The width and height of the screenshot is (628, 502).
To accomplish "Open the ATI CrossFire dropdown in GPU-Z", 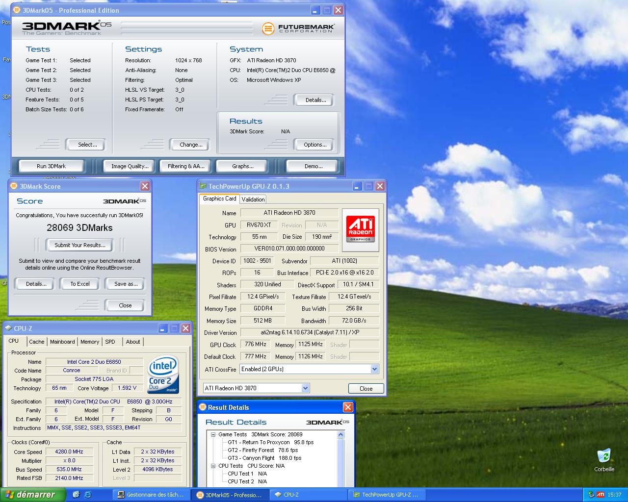I will pos(374,369).
